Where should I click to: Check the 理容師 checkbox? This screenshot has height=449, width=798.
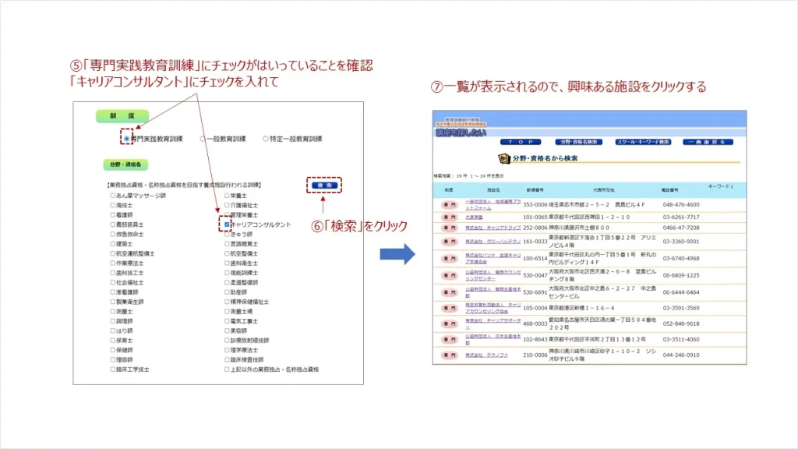coord(112,360)
